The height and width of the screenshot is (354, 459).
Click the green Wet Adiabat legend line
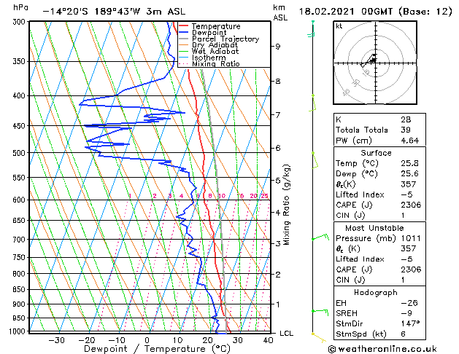point(183,52)
